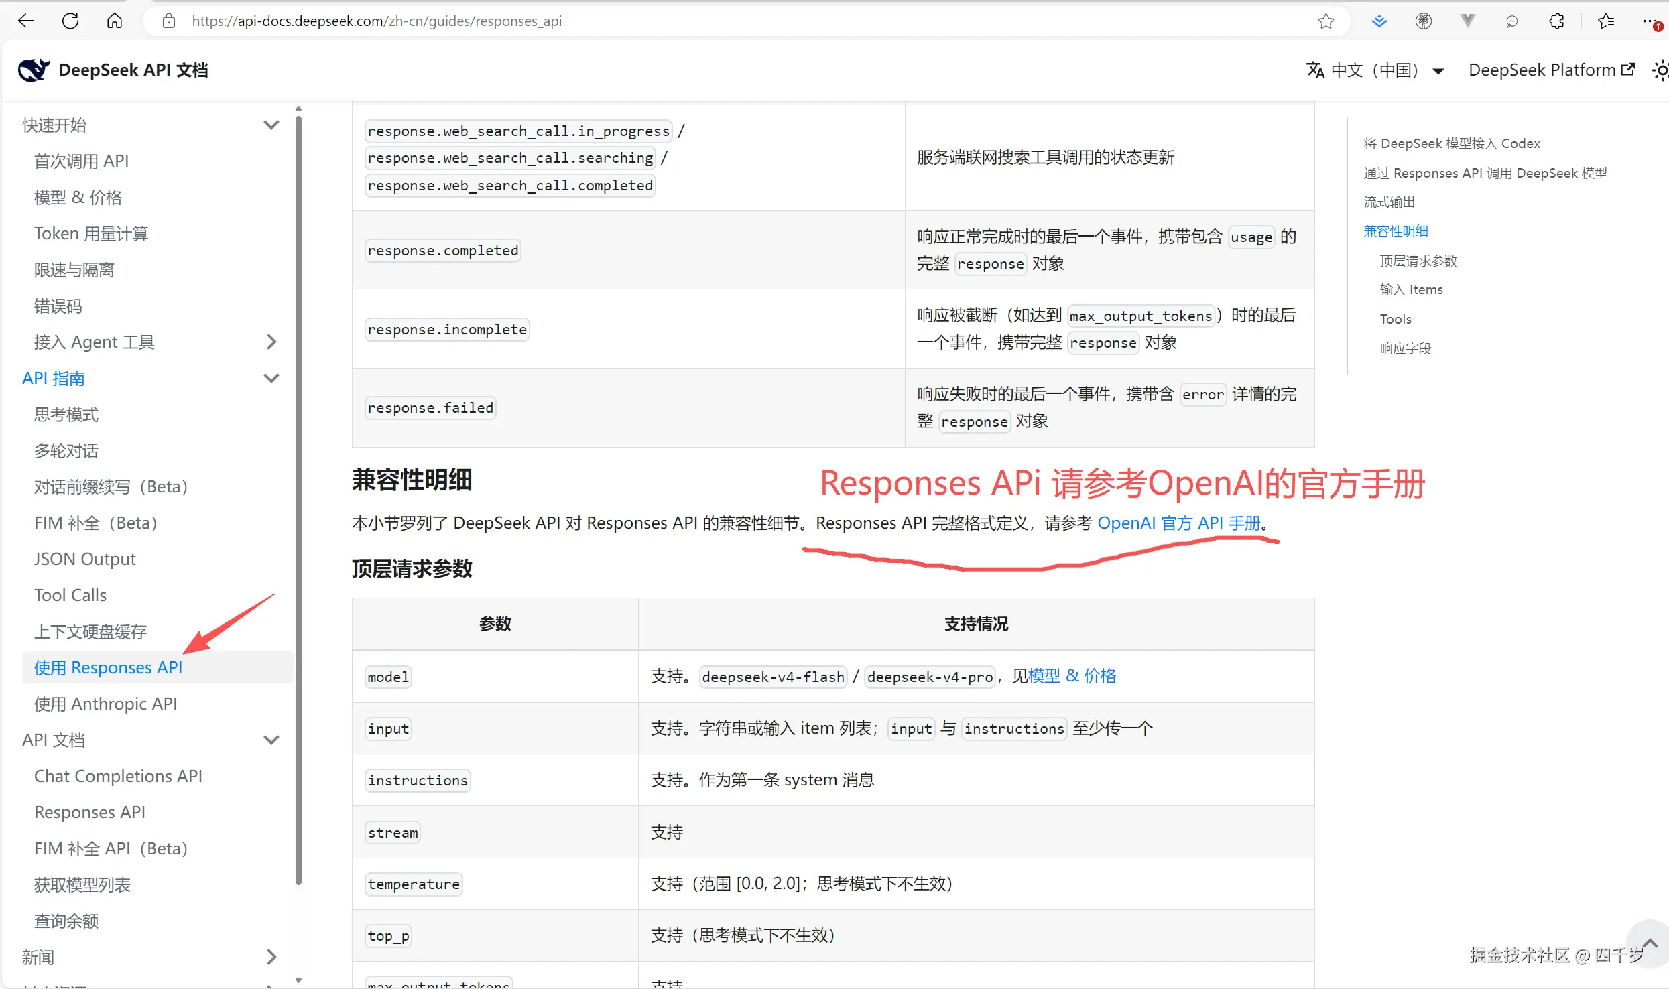Open JSON Output guide
The height and width of the screenshot is (989, 1669).
[85, 559]
